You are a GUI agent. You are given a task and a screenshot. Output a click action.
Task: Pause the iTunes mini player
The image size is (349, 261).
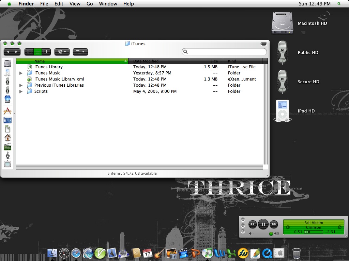pos(263,224)
